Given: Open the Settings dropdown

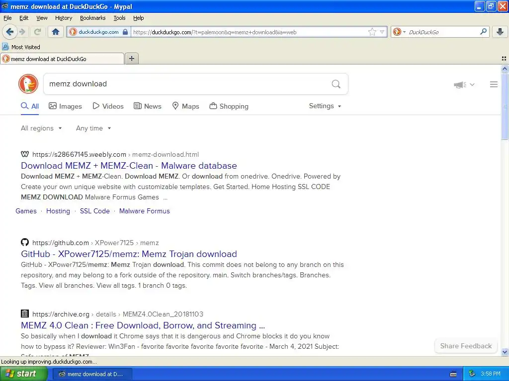Looking at the screenshot, I should pos(325,106).
